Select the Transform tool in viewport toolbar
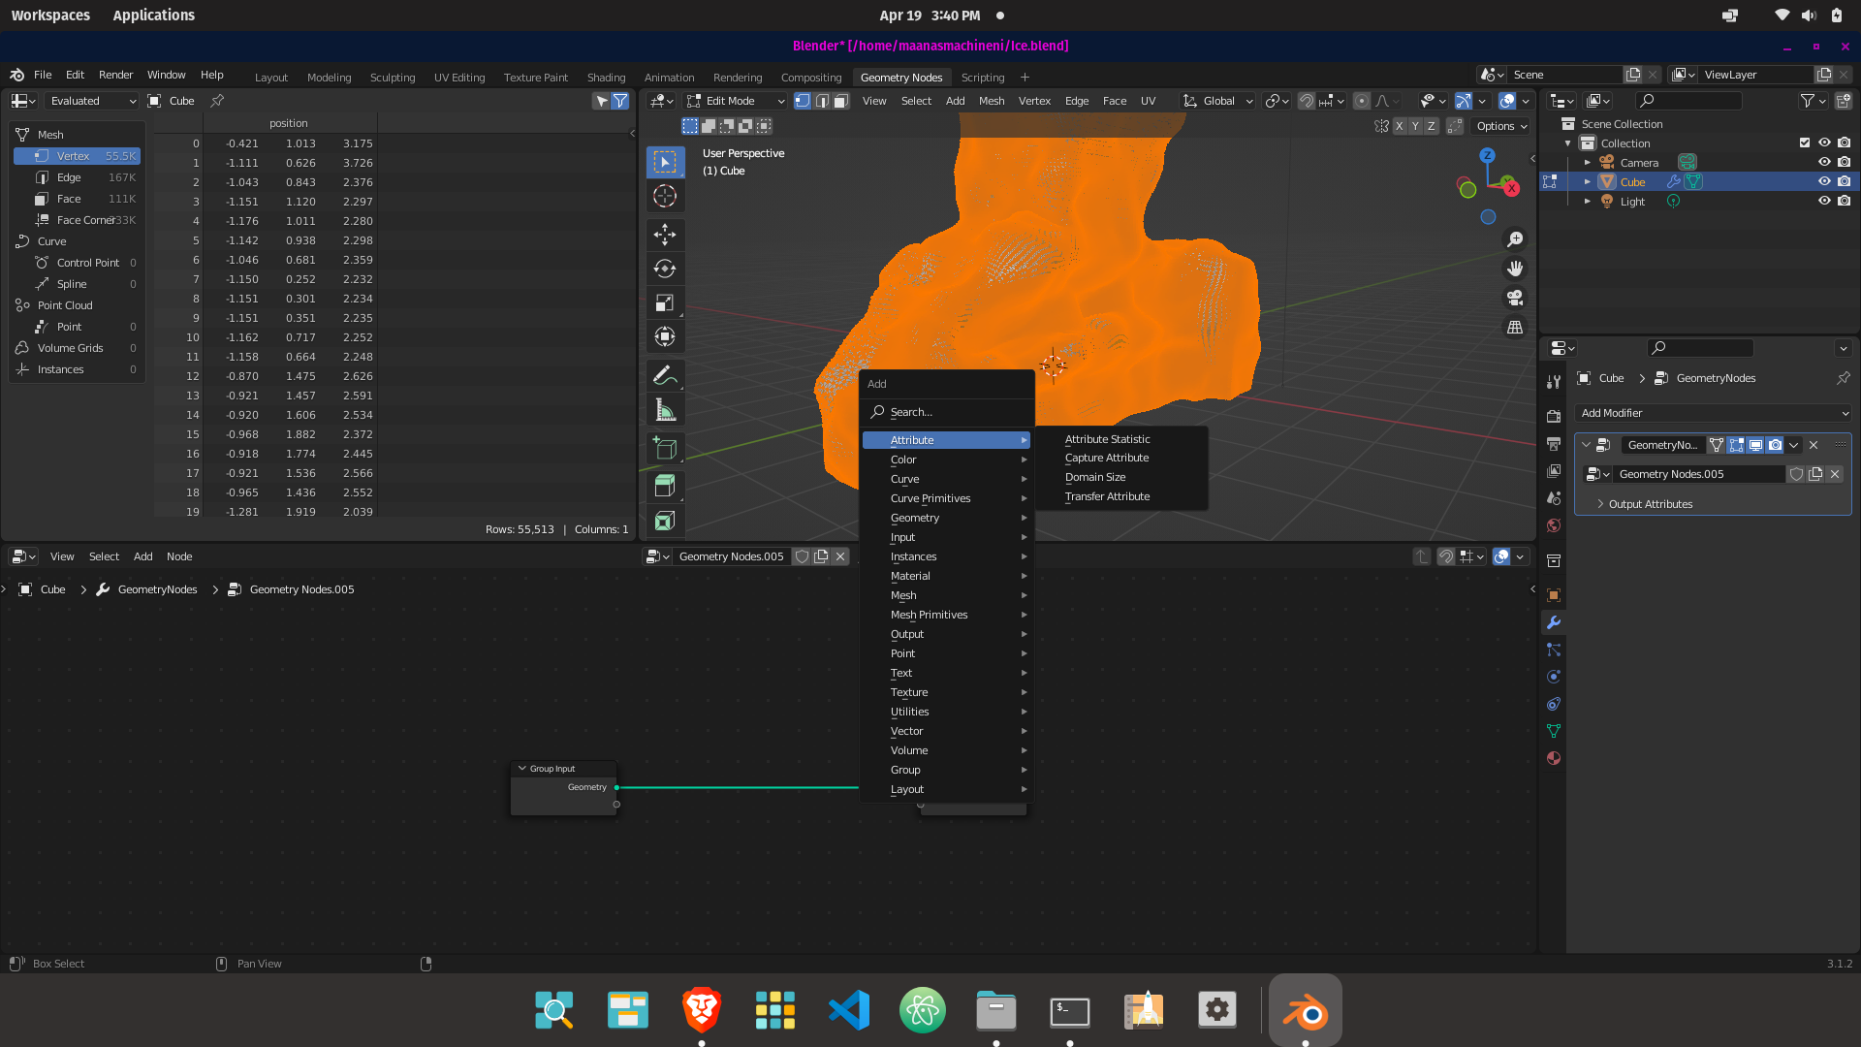 (665, 336)
